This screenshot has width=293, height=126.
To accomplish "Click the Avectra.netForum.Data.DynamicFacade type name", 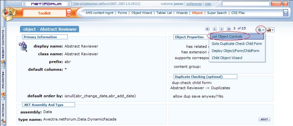I will pyautogui.click(x=80, y=119).
